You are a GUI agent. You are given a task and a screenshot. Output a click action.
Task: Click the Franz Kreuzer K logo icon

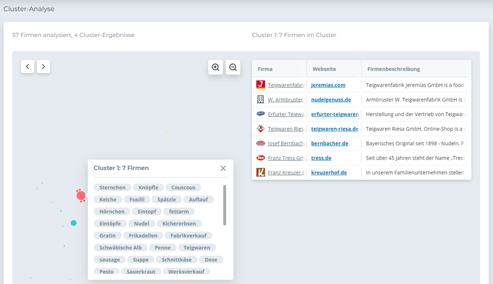pos(260,172)
